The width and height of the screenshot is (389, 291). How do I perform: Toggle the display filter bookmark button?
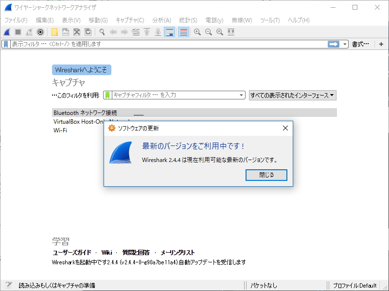pyautogui.click(x=6, y=44)
